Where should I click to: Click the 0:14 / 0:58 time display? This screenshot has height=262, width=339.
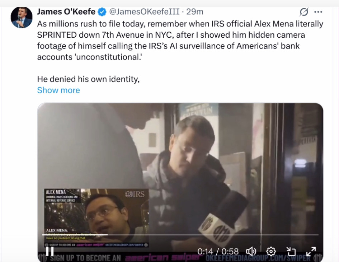(x=218, y=251)
